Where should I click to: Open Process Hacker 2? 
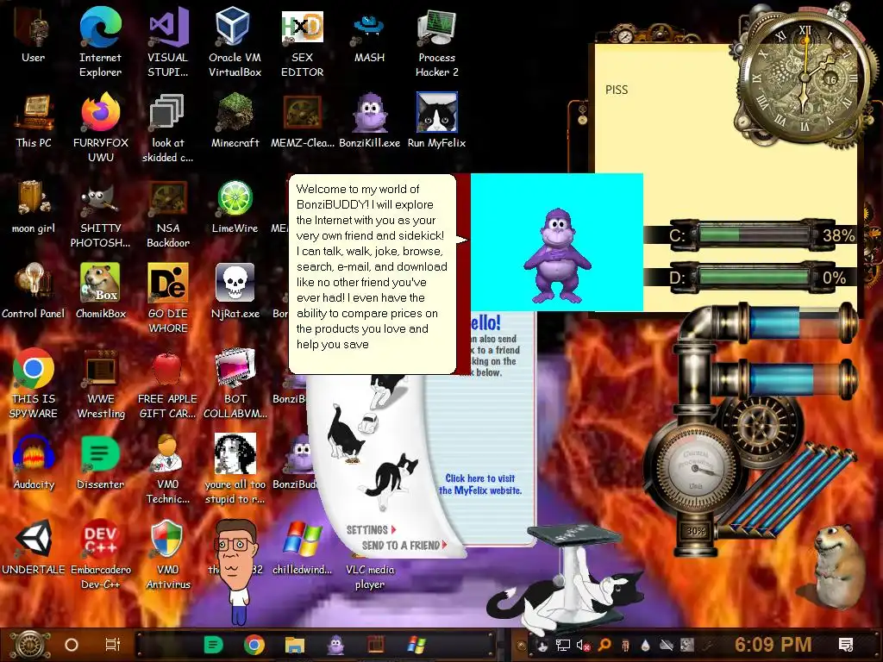tap(437, 42)
